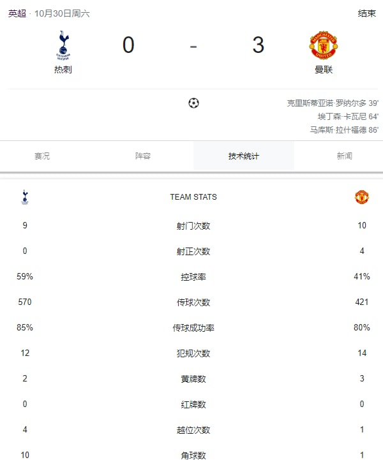Click scorer 马库斯·拉什福德 86'
The width and height of the screenshot is (383, 474).
344,130
